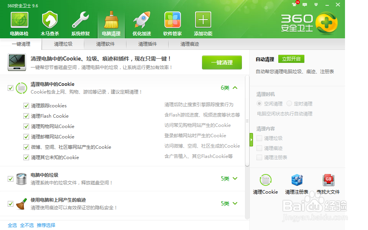Uncheck 清理跟踪cookies option
Screen dimensions: 368x230
click(26, 105)
